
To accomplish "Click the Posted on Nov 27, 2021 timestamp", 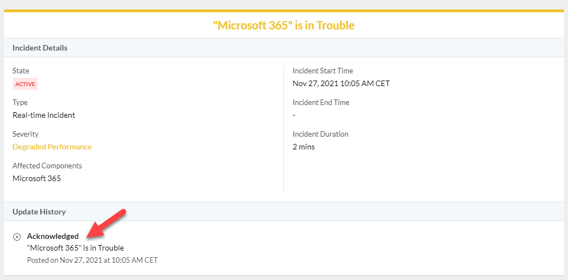I will [92, 260].
